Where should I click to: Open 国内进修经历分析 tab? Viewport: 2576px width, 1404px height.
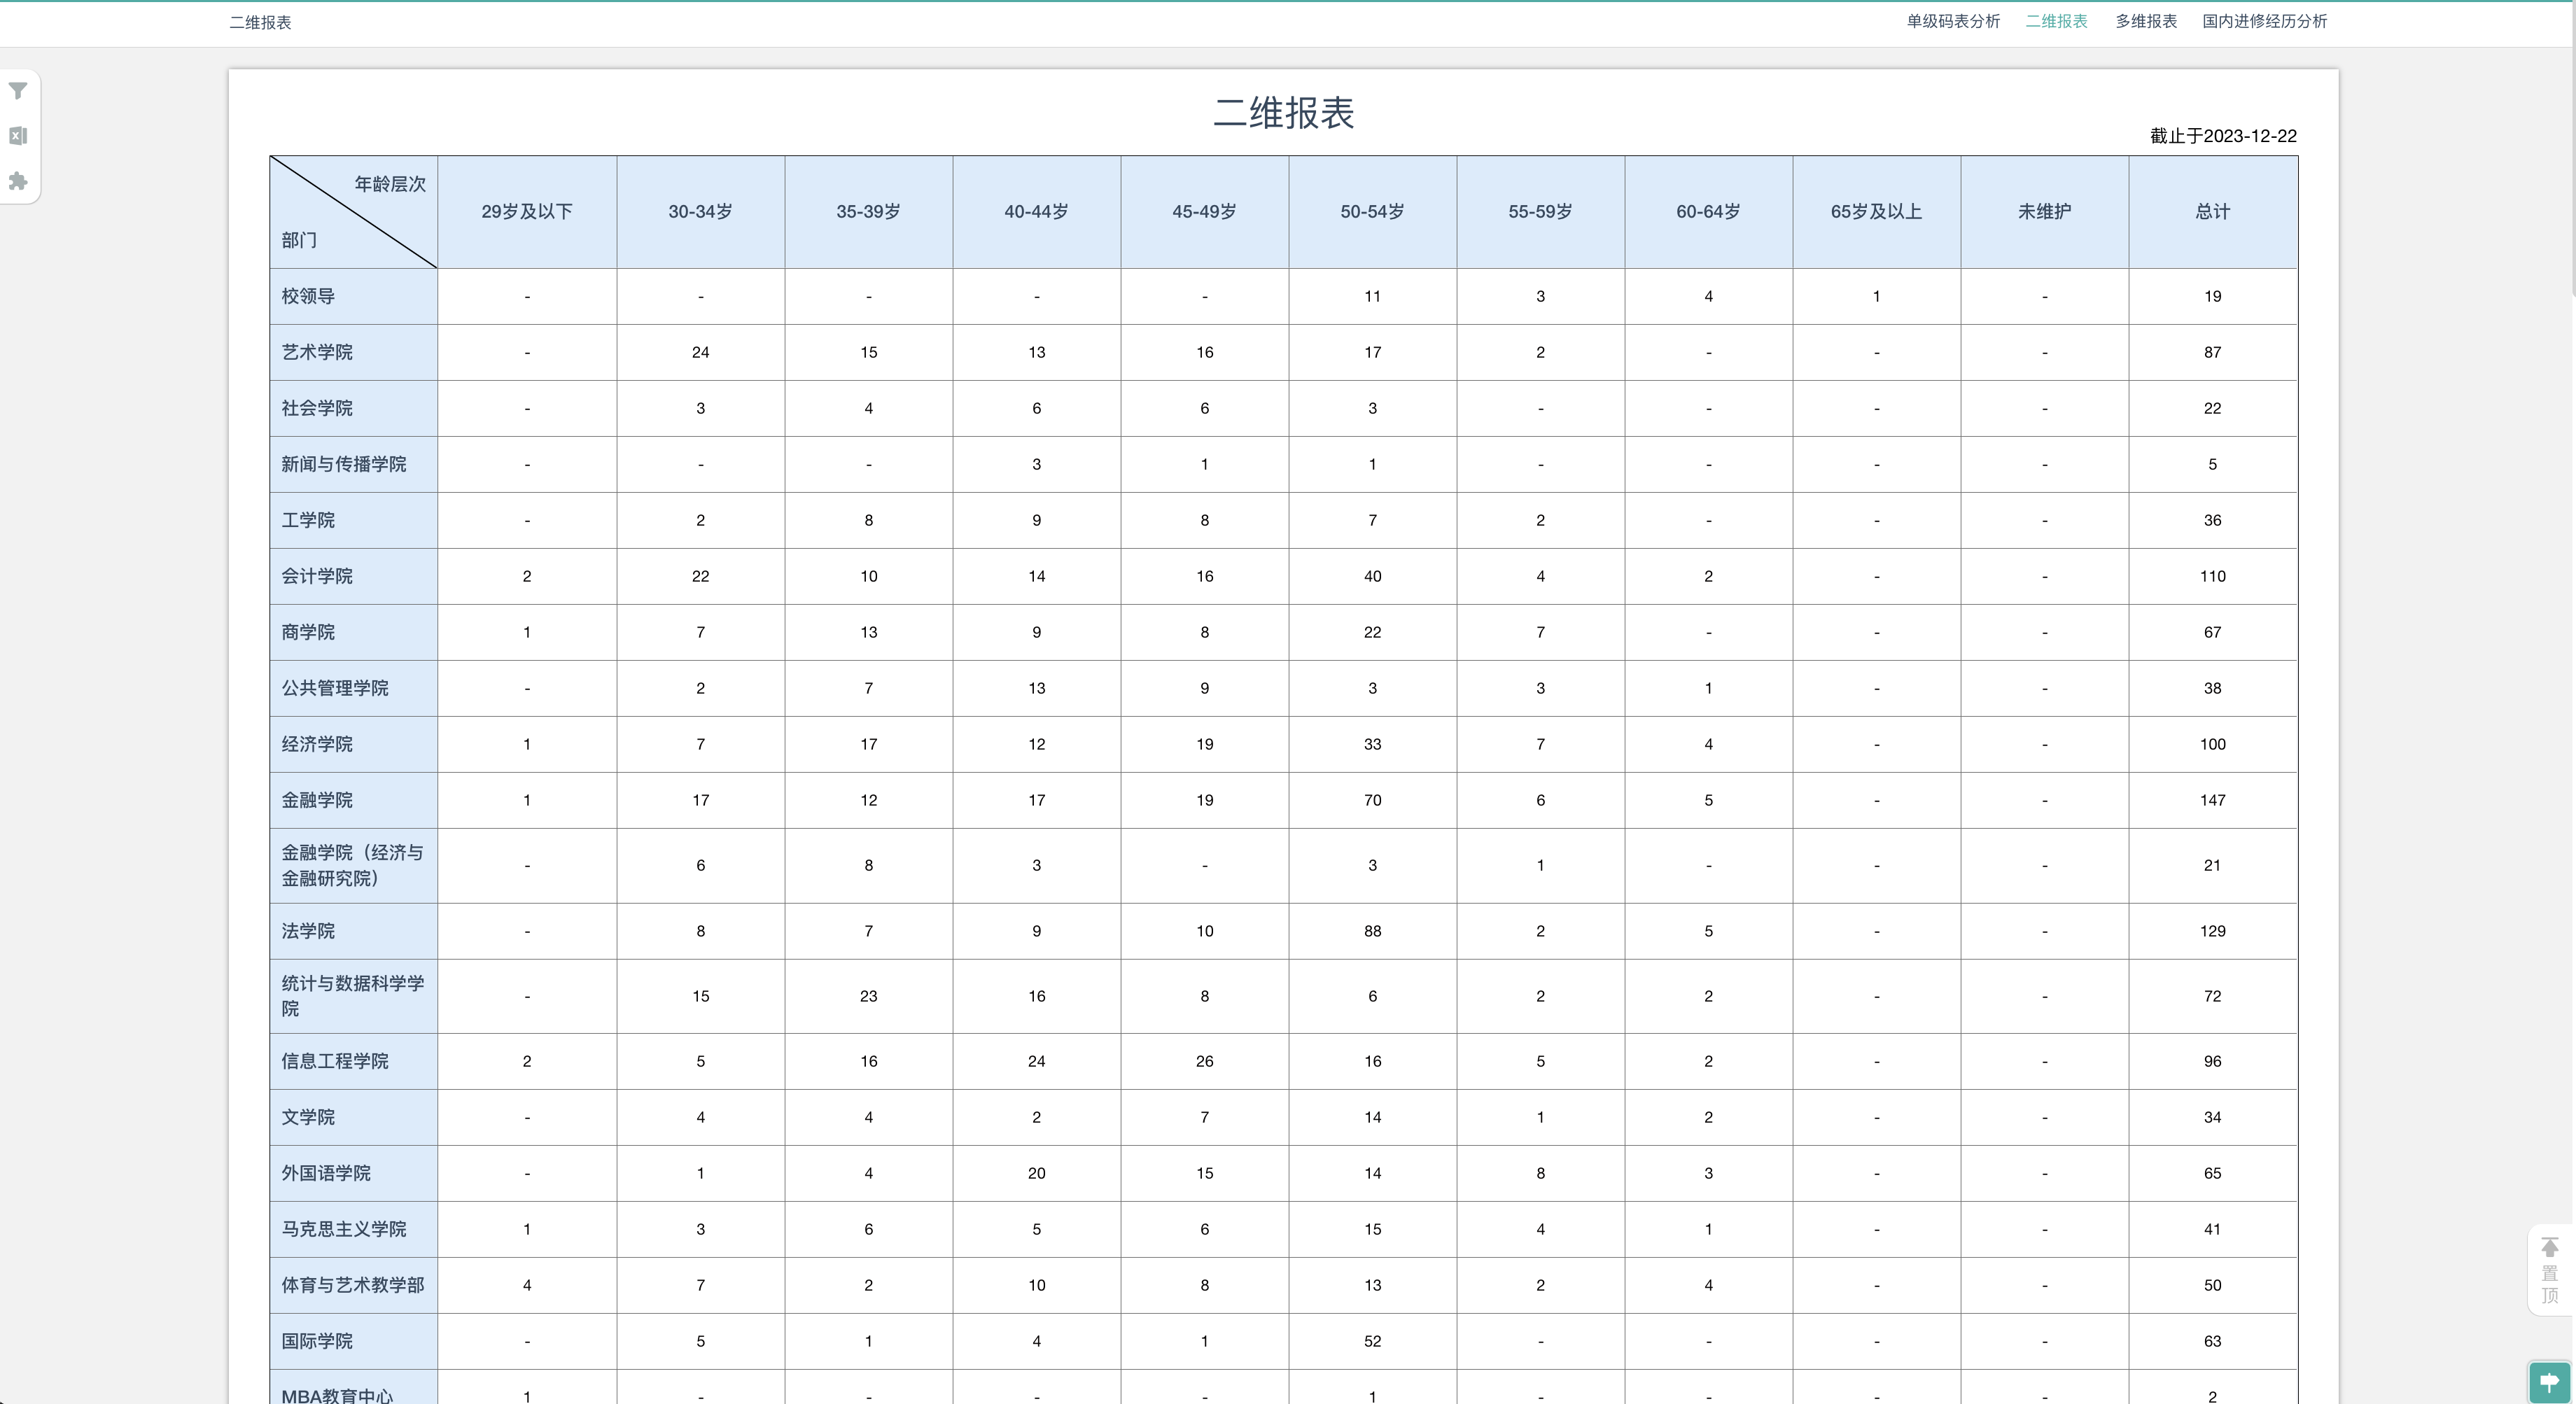click(x=2264, y=21)
